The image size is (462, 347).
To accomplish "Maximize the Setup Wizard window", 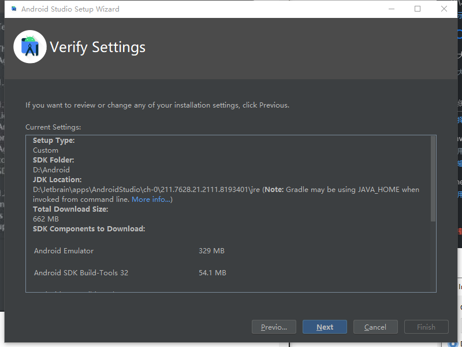I will pyautogui.click(x=418, y=9).
